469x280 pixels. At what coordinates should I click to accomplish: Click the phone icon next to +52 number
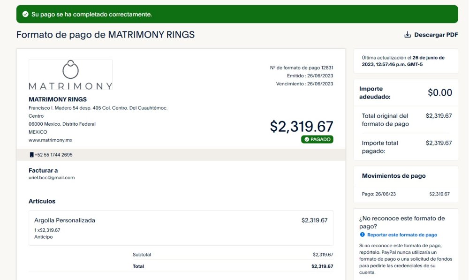point(31,155)
